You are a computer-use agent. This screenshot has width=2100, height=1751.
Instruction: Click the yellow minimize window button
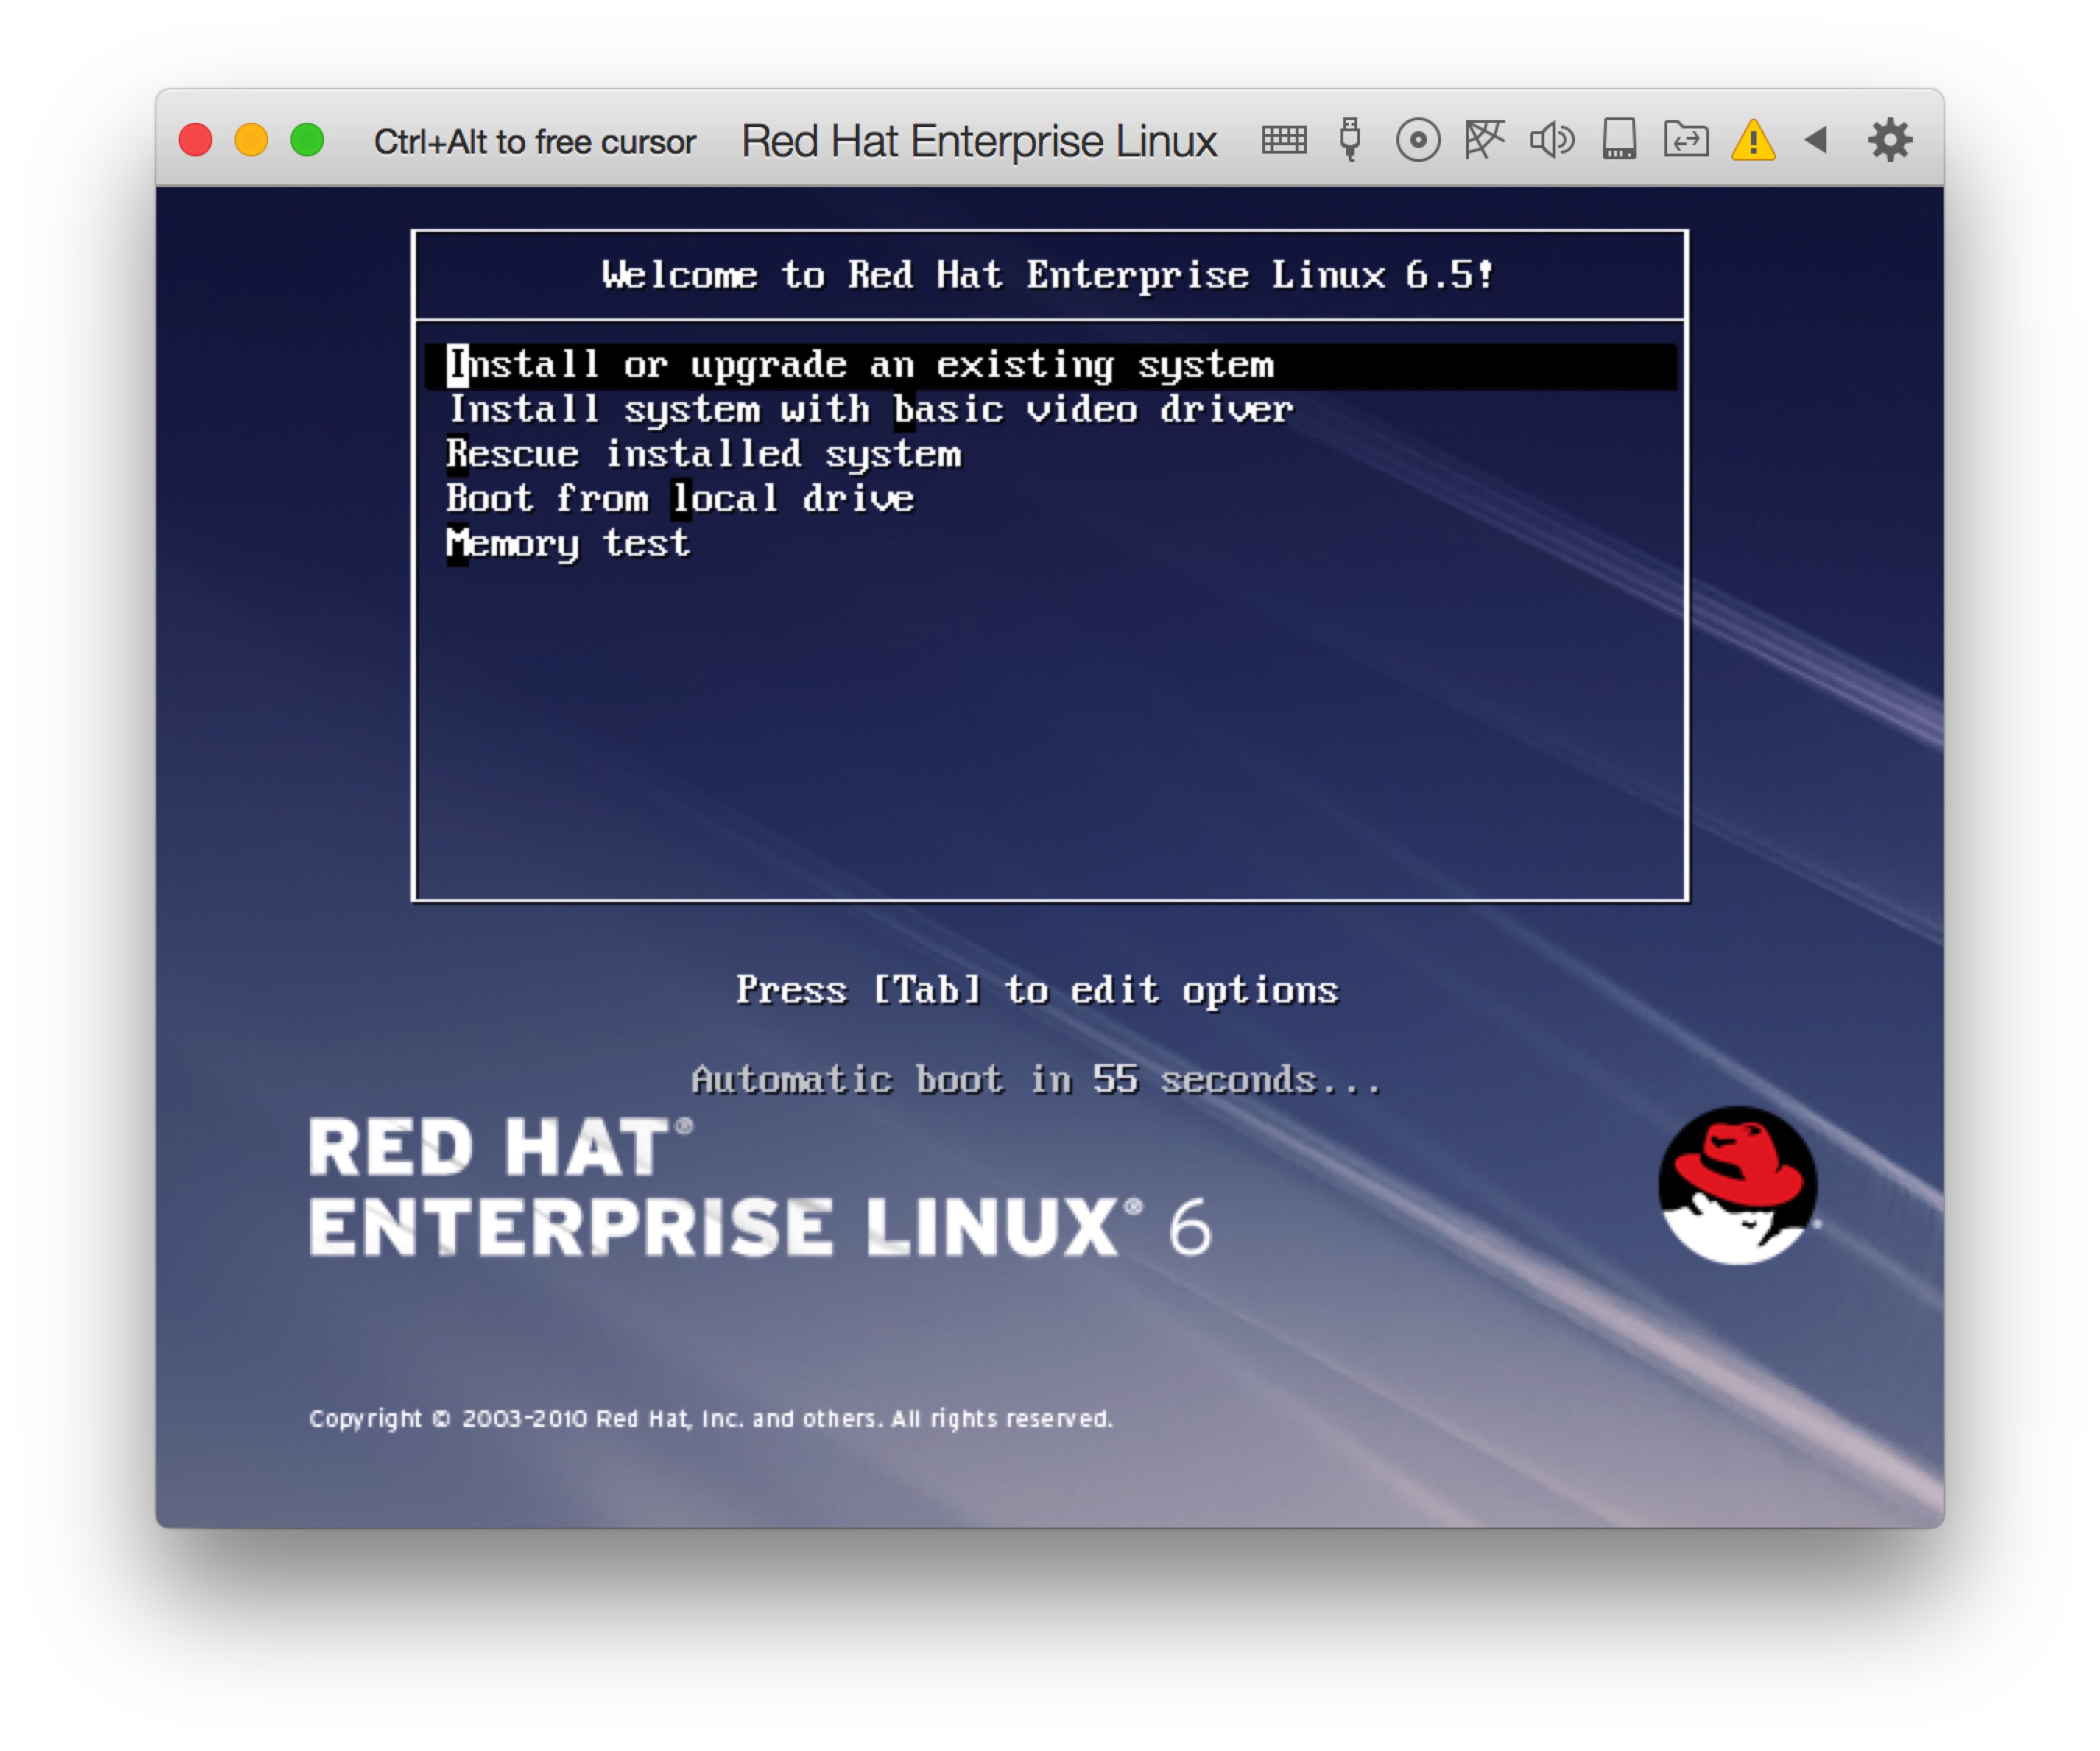click(251, 140)
